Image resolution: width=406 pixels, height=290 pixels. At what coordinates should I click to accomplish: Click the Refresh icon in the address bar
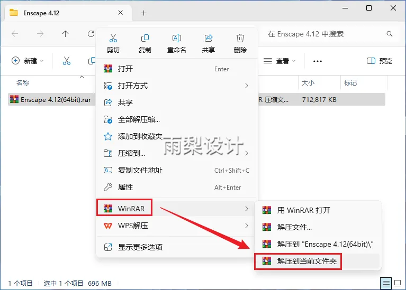[91, 34]
